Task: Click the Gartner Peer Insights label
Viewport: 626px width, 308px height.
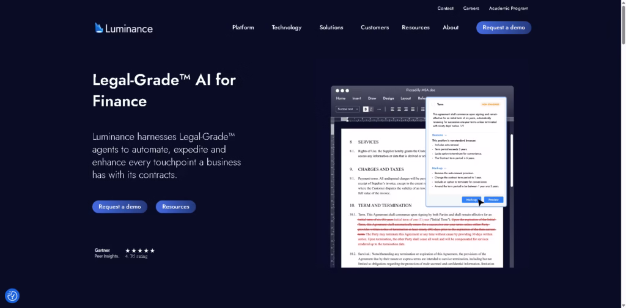Action: point(106,254)
